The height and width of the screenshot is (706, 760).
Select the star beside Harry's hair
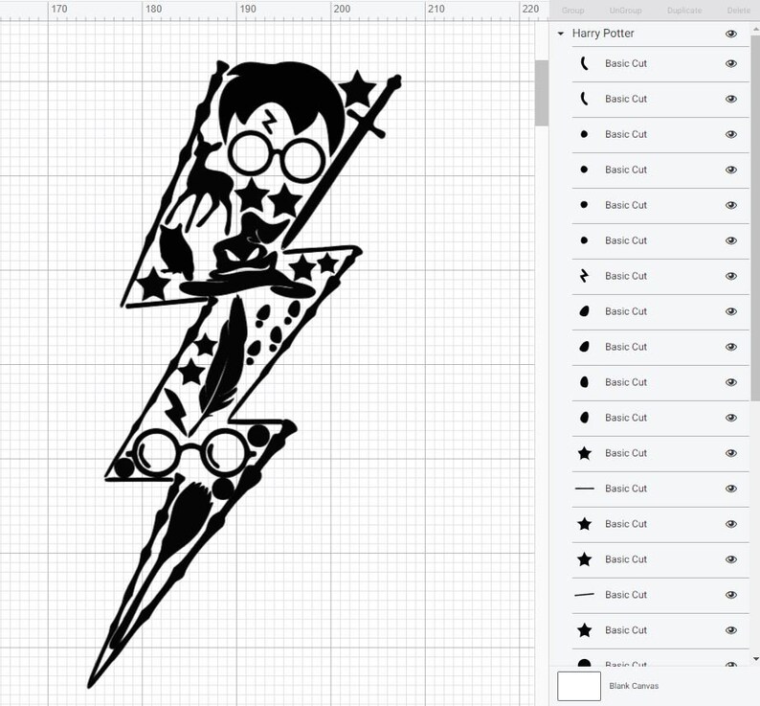[357, 88]
